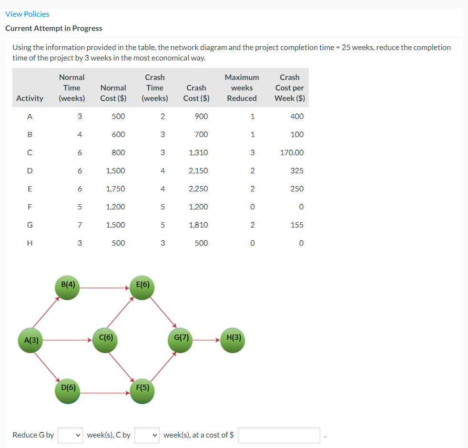Click the Maximum weeks Reduced header
This screenshot has height=448, width=468.
pos(242,88)
